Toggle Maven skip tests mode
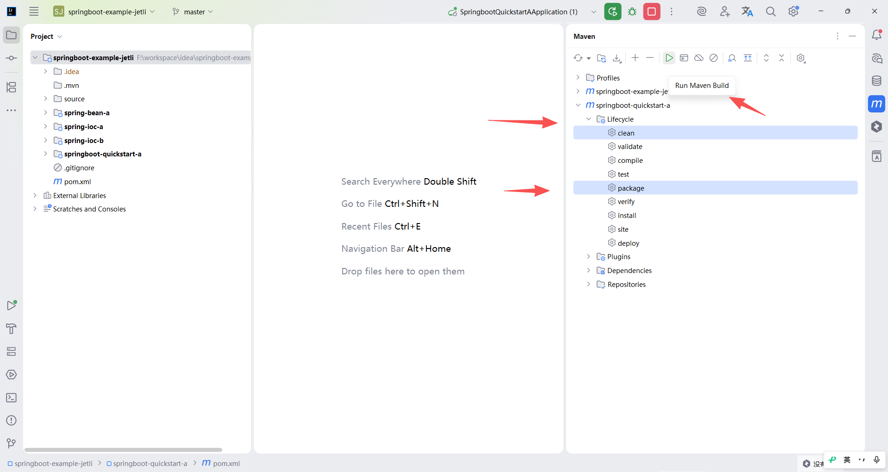Screen dimensions: 888x472 point(714,58)
